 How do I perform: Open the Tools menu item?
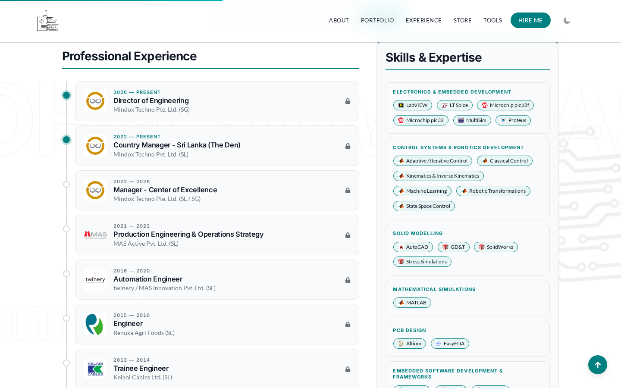coord(492,20)
